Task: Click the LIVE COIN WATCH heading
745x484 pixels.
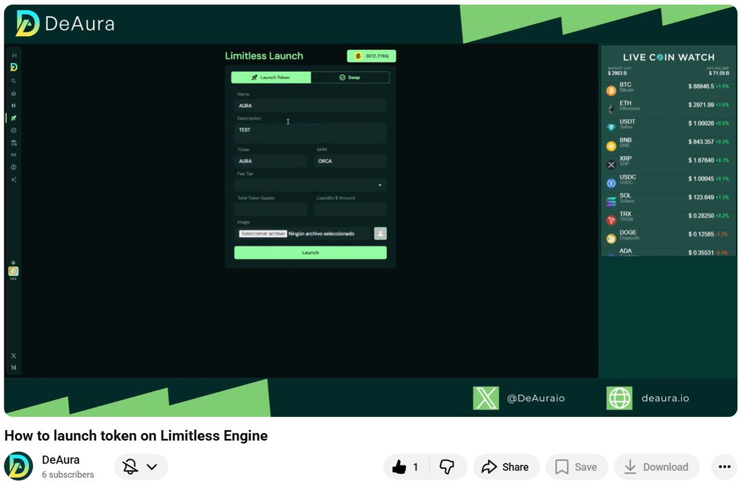Action: point(669,57)
